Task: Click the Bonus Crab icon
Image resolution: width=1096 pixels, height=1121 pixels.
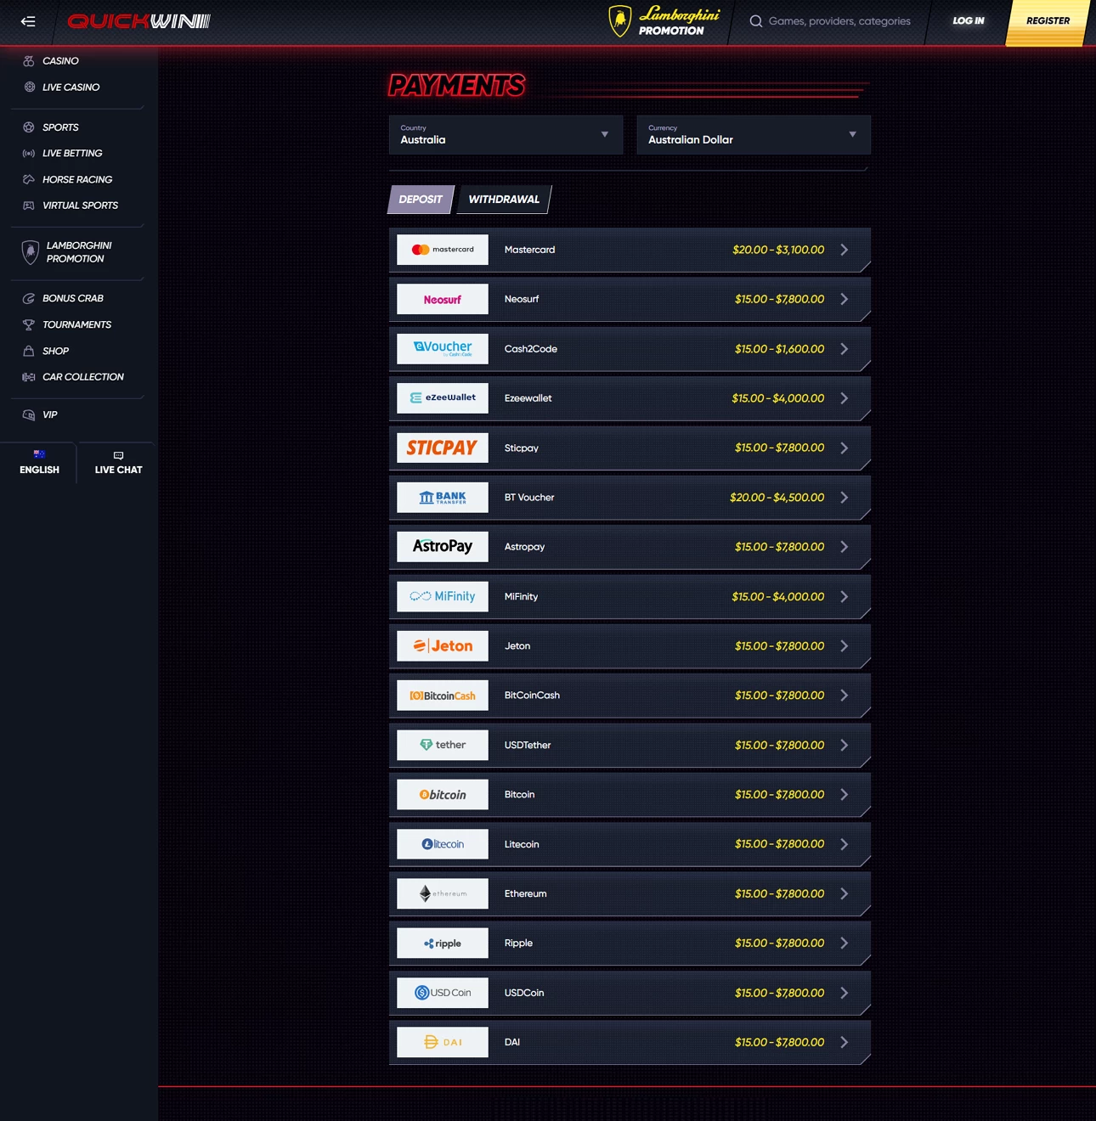Action: [29, 299]
